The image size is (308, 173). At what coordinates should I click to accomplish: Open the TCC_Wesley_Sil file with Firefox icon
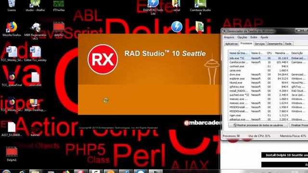(x=12, y=104)
